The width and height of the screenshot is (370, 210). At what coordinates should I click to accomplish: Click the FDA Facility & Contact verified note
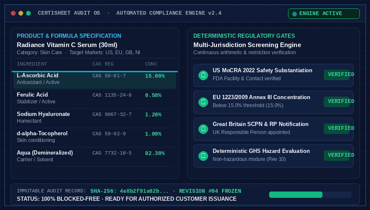pyautogui.click(x=246, y=79)
